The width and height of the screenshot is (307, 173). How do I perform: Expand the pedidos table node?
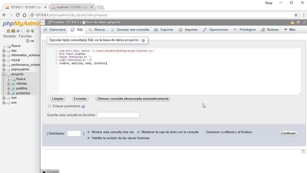9,88
